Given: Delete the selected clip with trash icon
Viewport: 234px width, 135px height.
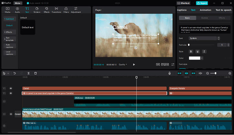Looking at the screenshot, I should (x=36, y=73).
